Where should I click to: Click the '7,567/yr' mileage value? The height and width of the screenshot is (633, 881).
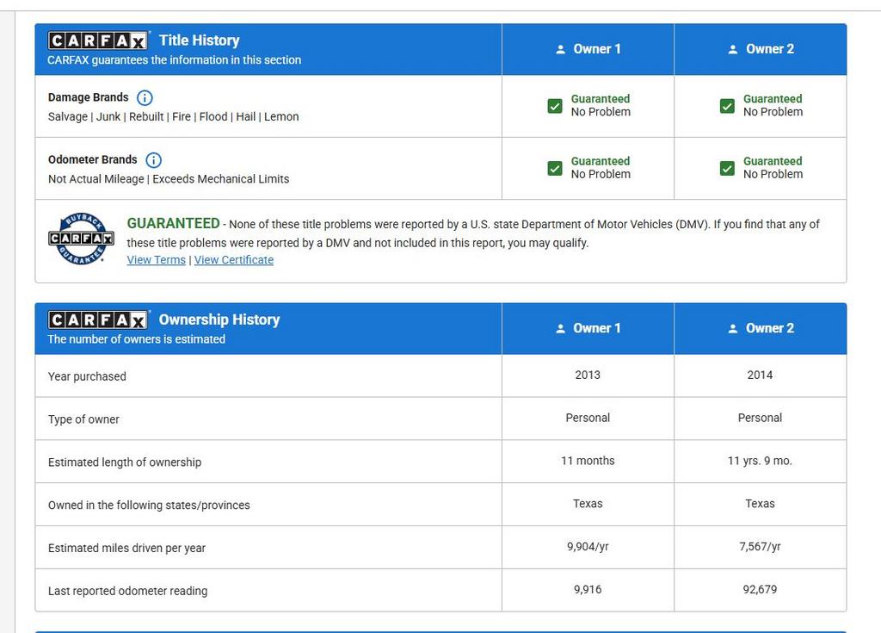(x=760, y=546)
